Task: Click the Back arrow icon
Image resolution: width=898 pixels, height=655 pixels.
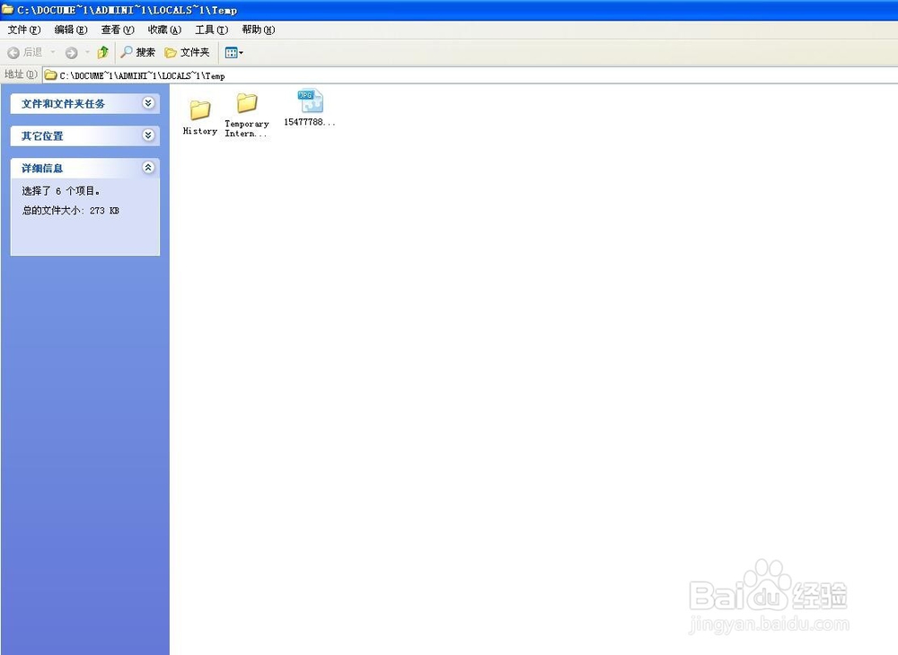Action: pos(13,53)
